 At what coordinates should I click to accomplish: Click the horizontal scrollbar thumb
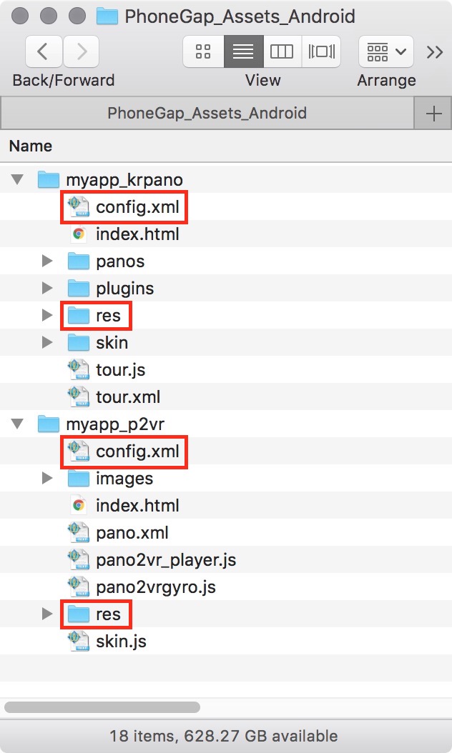coord(102,707)
